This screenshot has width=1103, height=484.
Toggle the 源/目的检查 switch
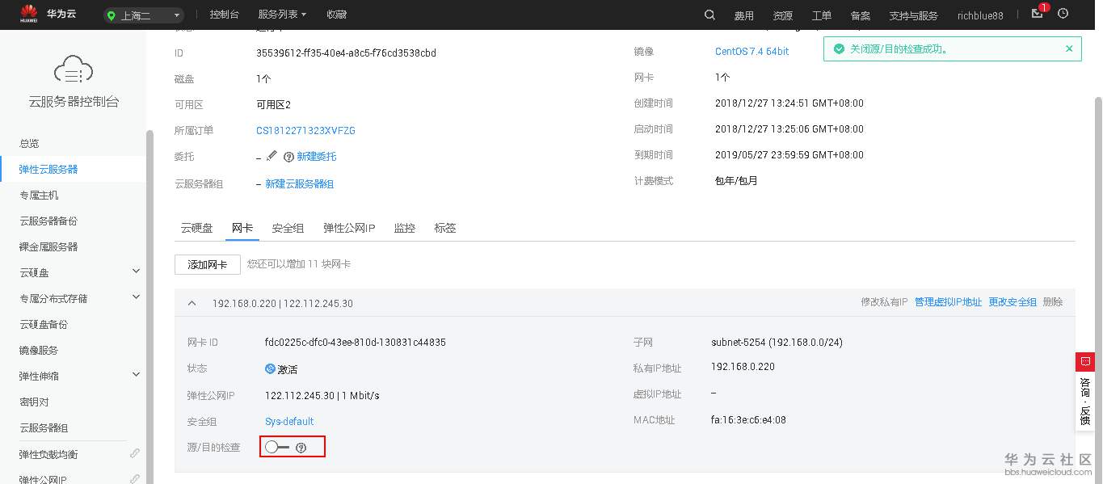pos(277,447)
